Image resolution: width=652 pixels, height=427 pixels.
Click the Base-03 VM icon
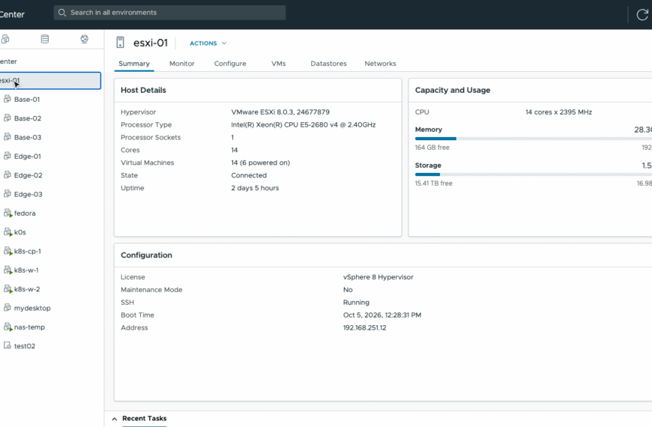click(7, 137)
